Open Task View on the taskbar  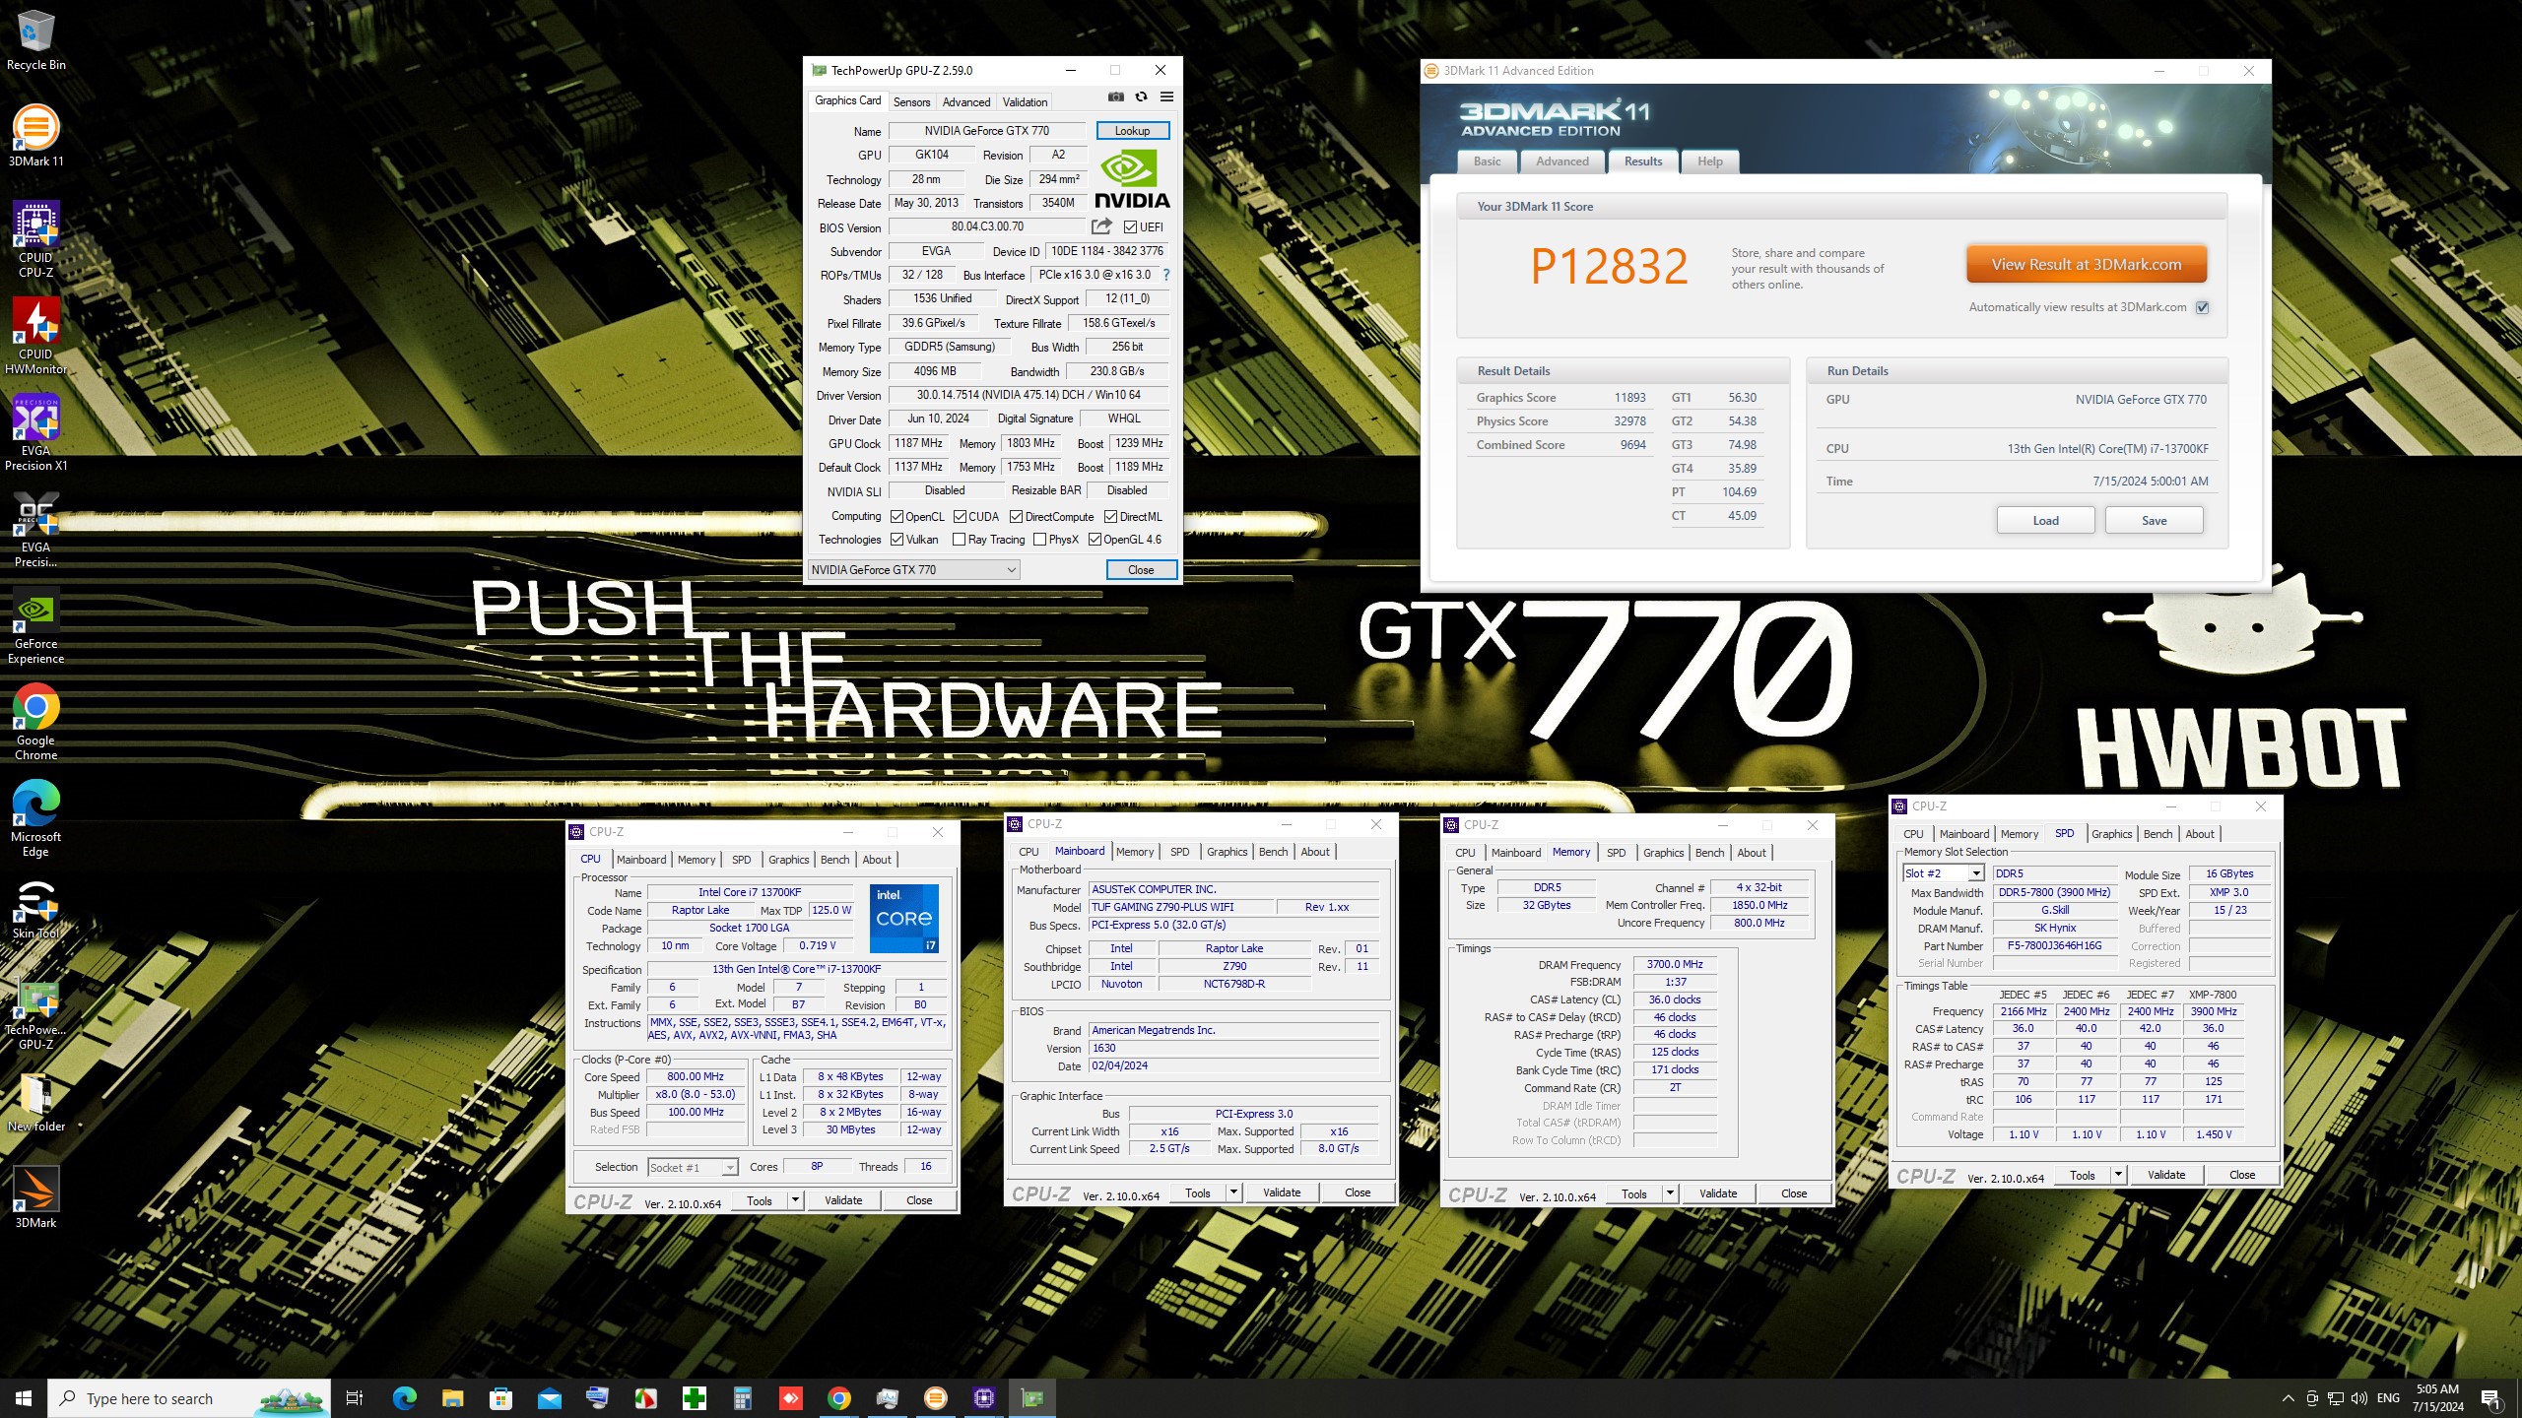click(355, 1398)
